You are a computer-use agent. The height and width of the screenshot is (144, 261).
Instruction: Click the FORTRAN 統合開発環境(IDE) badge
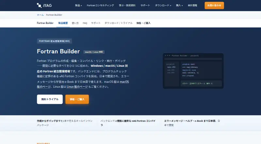[x=54, y=41]
